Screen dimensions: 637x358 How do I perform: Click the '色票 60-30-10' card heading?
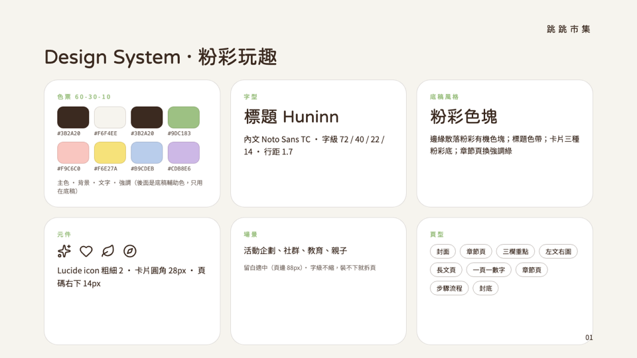[84, 97]
